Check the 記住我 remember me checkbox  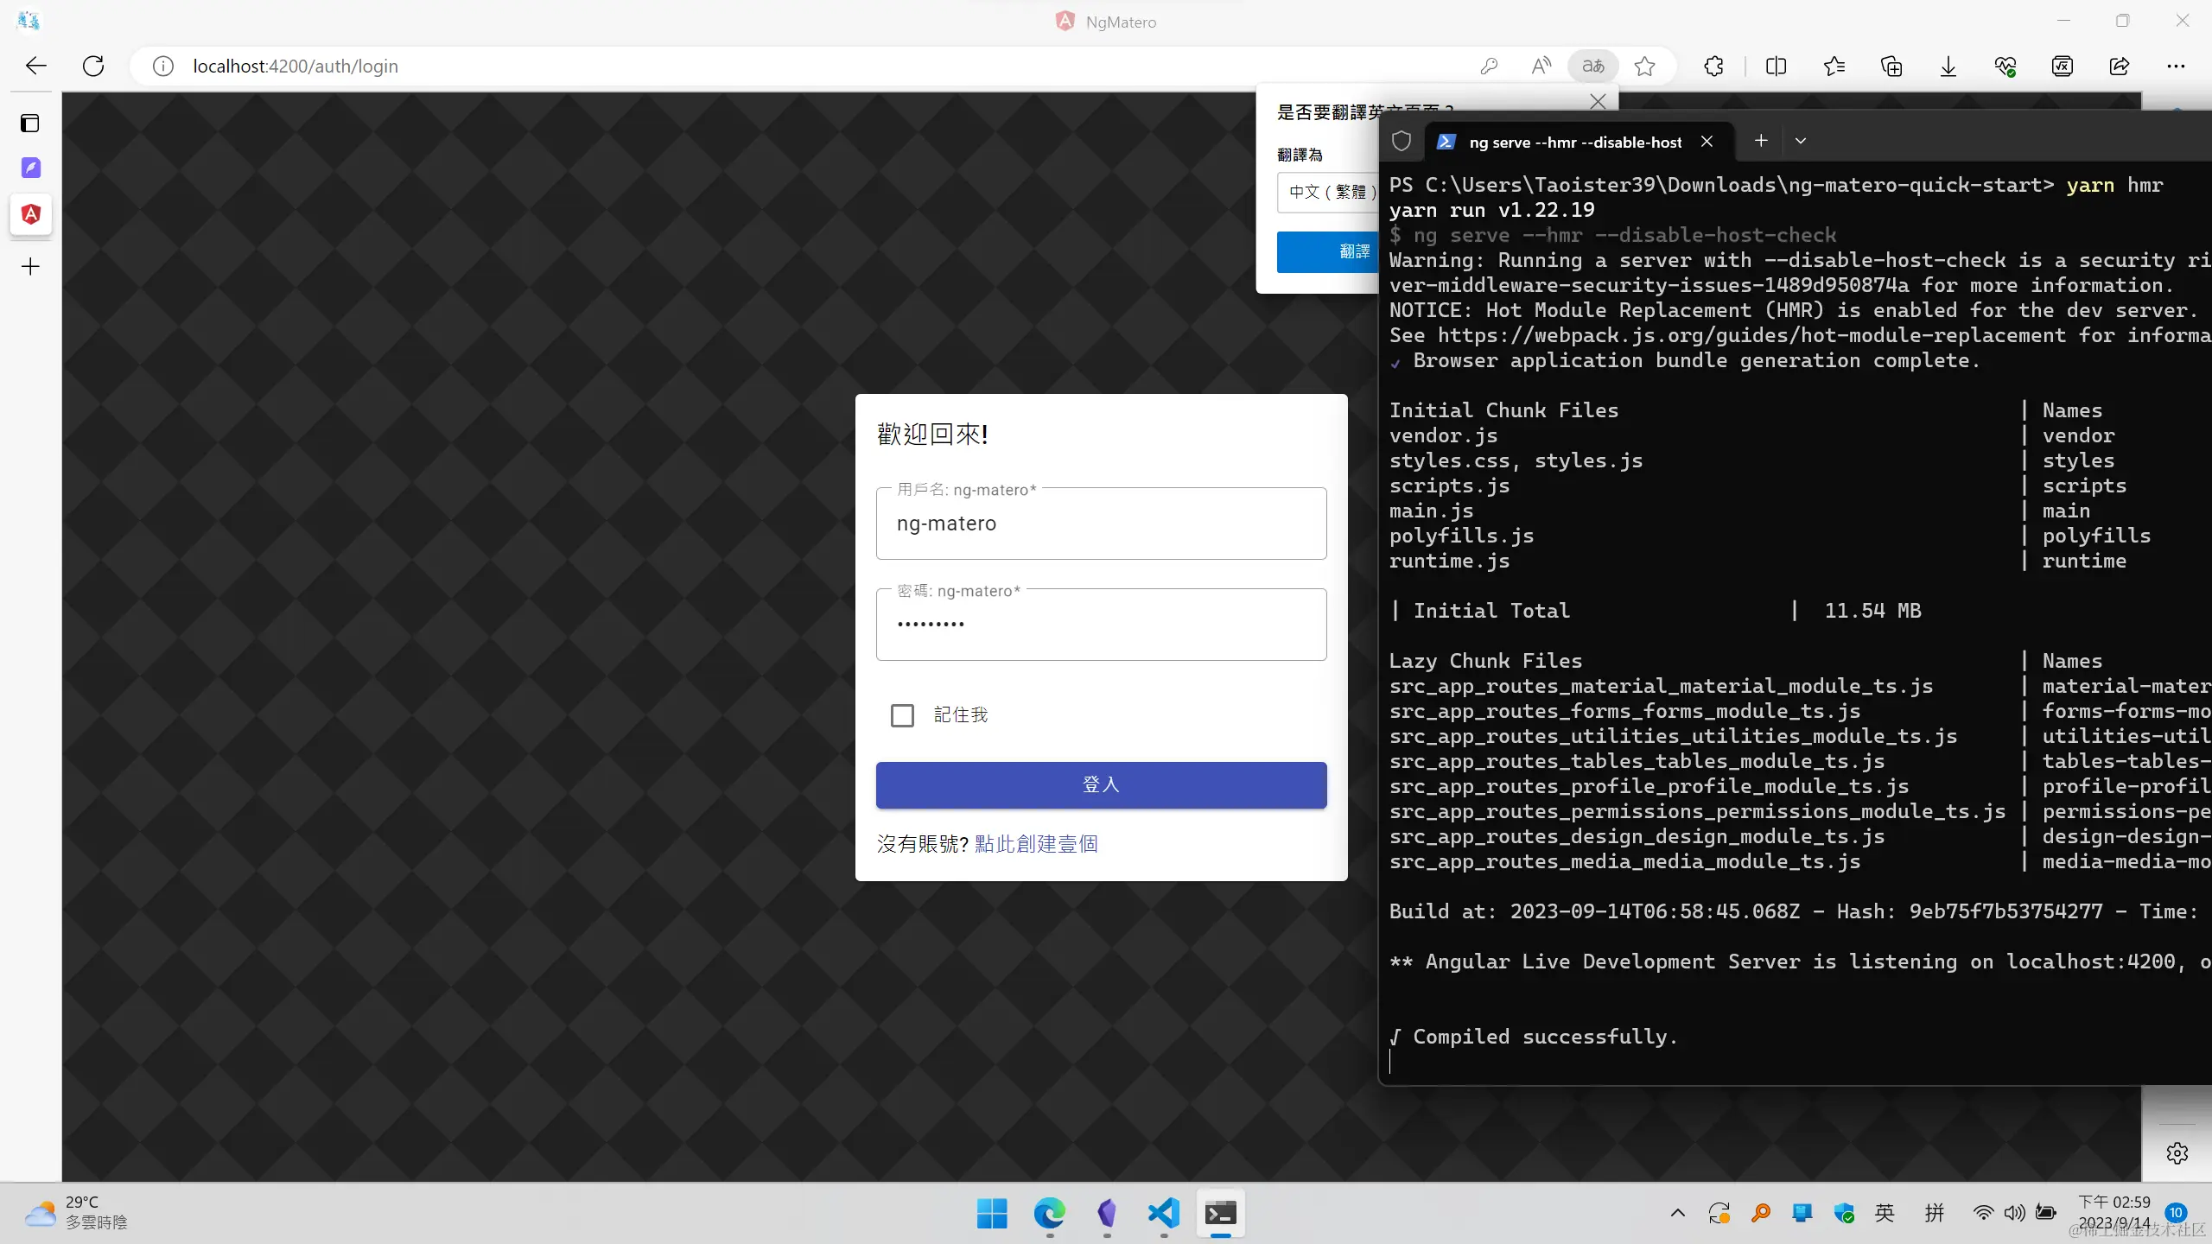[902, 715]
